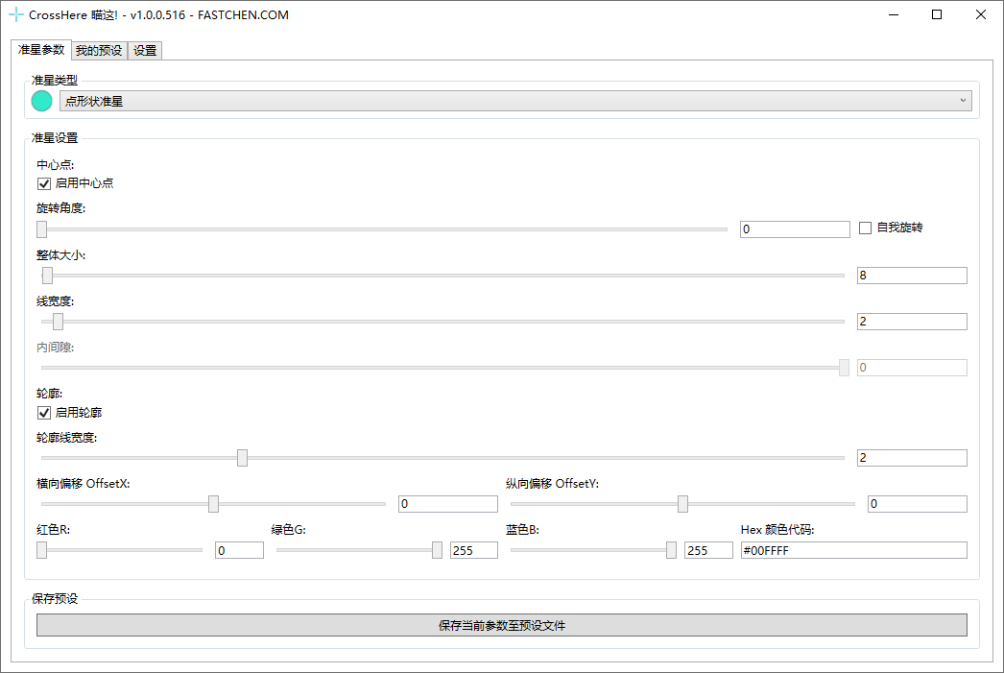Screen dimensions: 1004x673
Task: Focus the 蓝色B value field
Action: point(708,550)
